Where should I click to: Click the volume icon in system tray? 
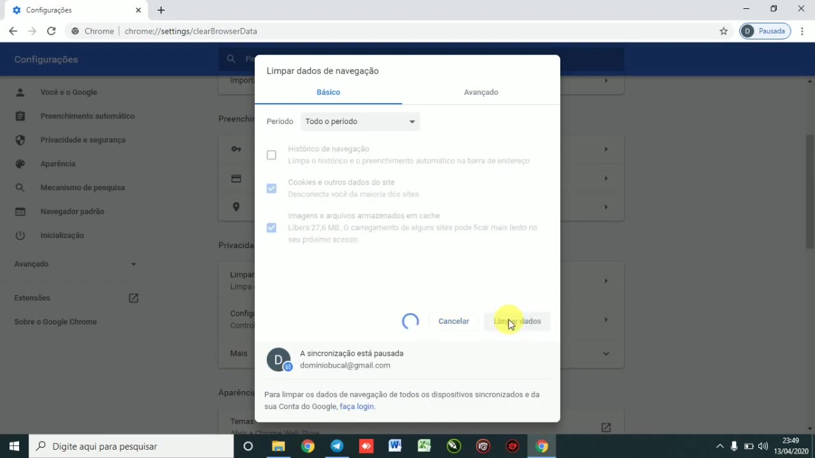pyautogui.click(x=763, y=446)
